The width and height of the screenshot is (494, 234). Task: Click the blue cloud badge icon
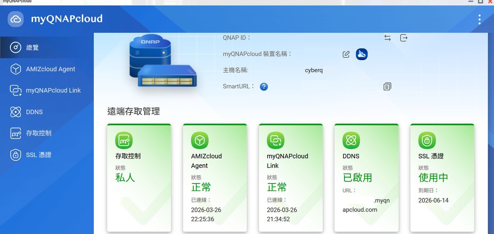tap(361, 54)
